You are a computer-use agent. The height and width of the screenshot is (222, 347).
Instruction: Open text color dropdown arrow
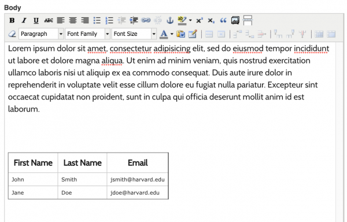[172, 34]
